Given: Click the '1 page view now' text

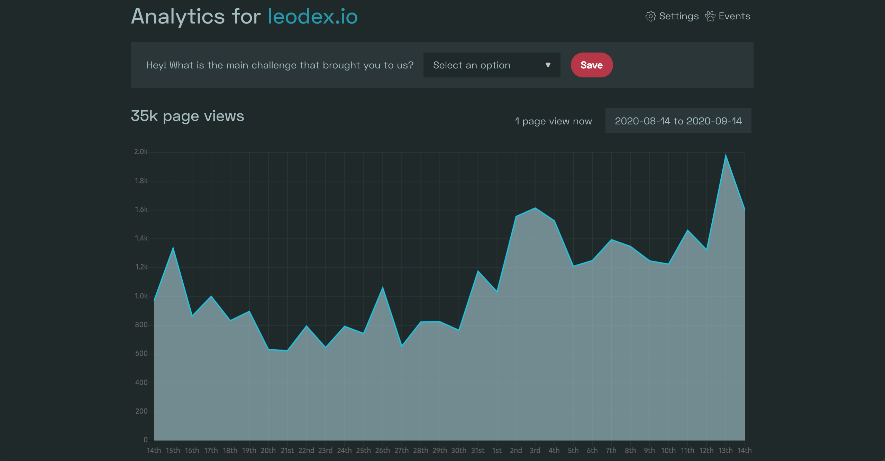Looking at the screenshot, I should [553, 121].
